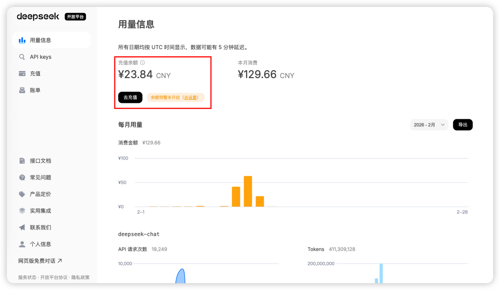Click the info icon beside 充值余额

pos(142,62)
